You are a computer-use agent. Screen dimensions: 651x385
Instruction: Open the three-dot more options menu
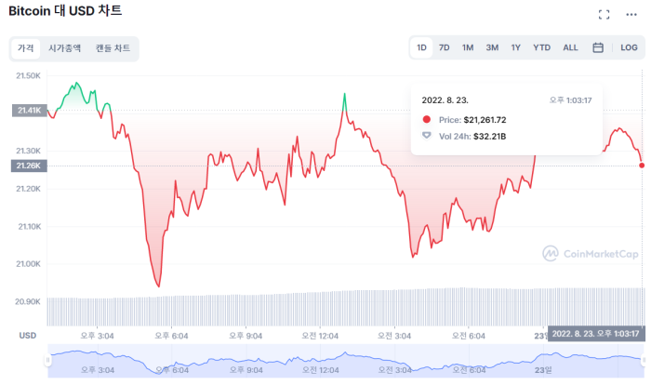point(631,15)
